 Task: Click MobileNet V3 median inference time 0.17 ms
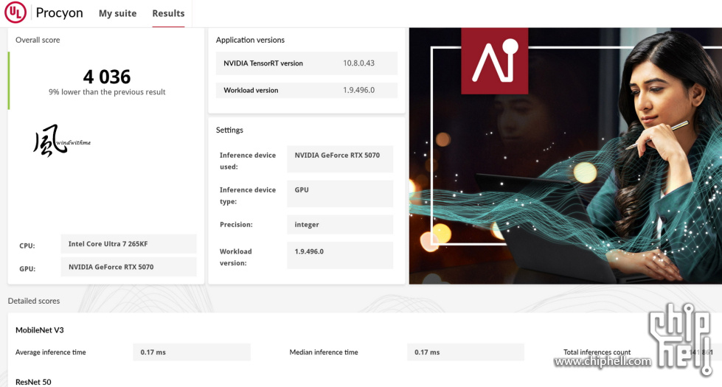pyautogui.click(x=465, y=352)
